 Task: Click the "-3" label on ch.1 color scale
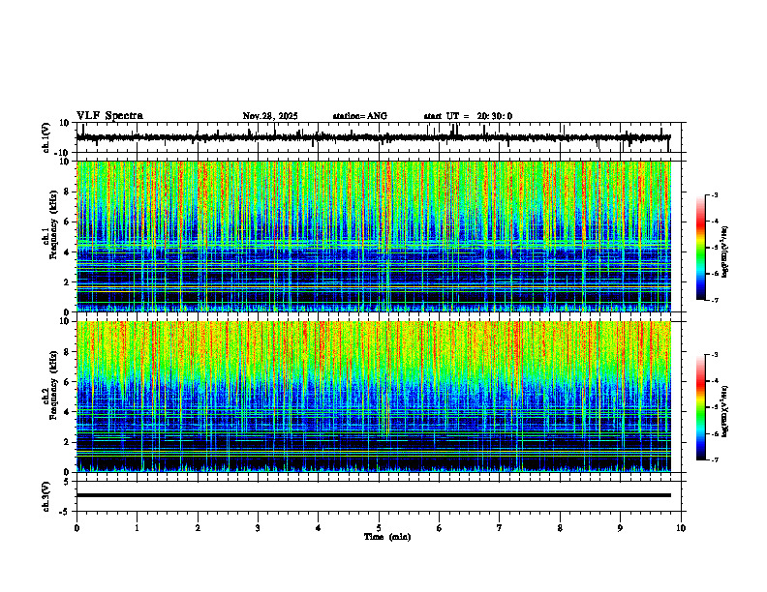[714, 194]
